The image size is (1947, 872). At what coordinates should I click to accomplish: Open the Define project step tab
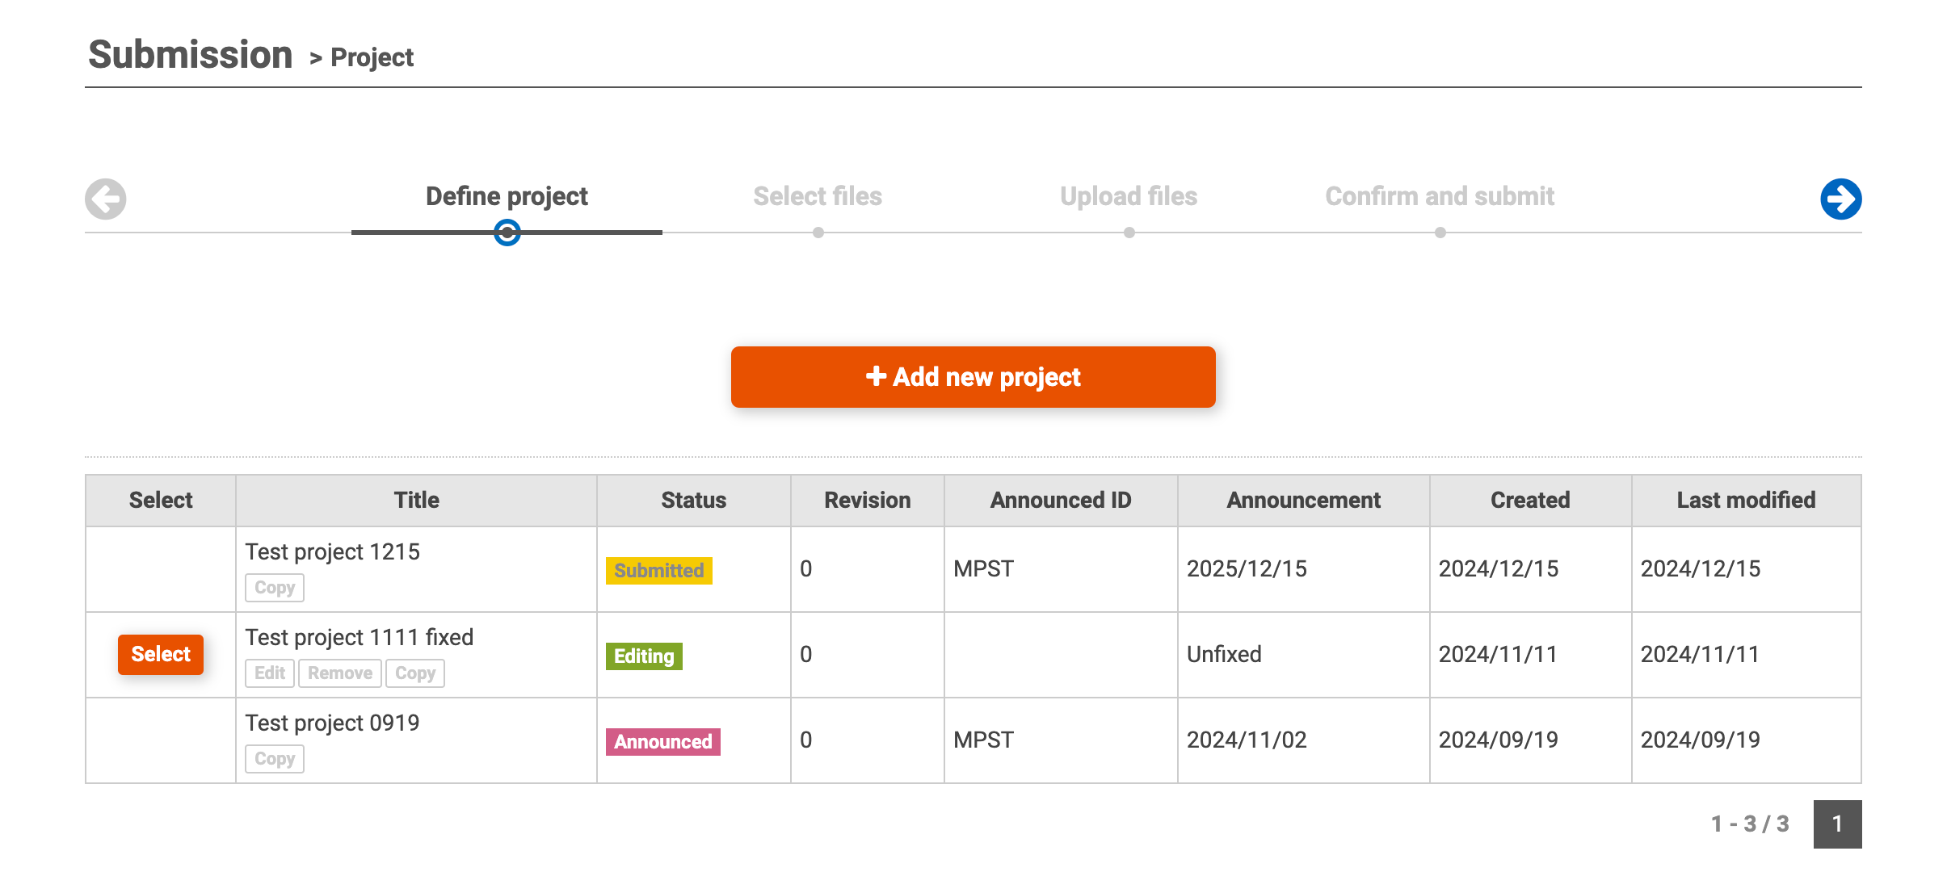(x=507, y=196)
